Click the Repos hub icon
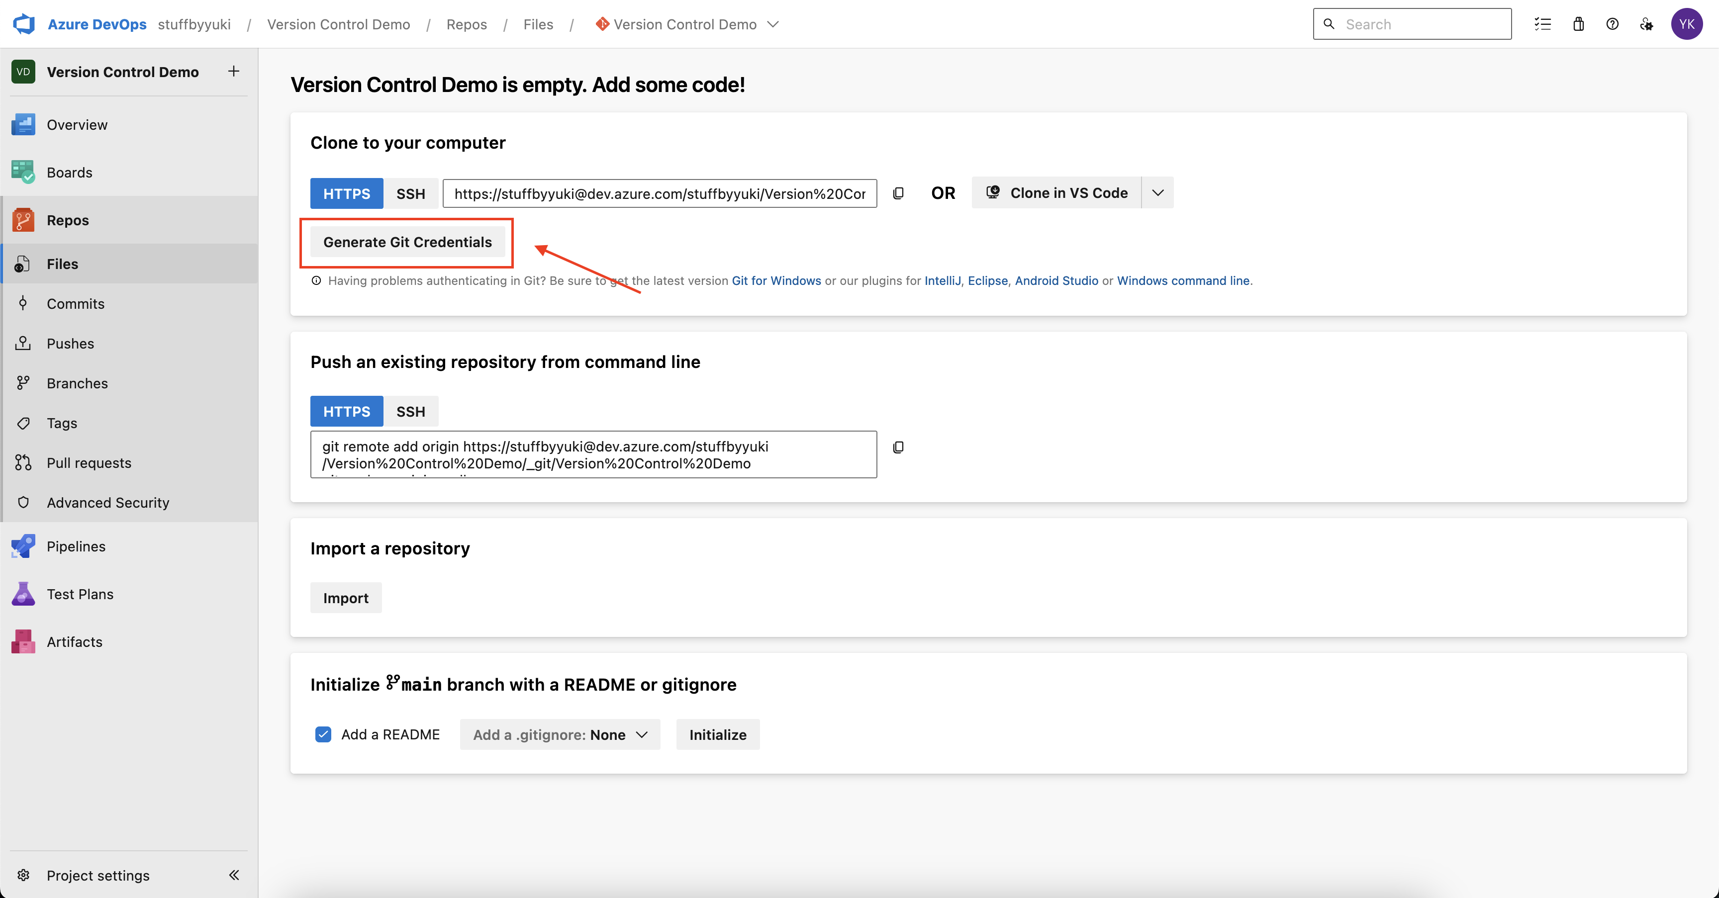The image size is (1719, 898). [23, 220]
